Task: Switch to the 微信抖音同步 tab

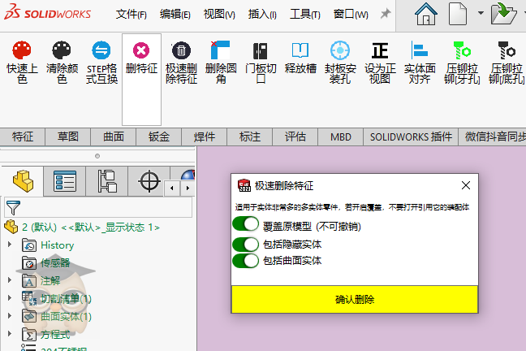Action: tap(494, 136)
